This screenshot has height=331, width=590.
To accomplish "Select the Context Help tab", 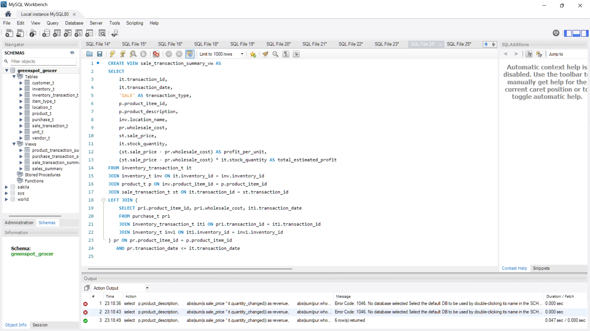I will (514, 268).
